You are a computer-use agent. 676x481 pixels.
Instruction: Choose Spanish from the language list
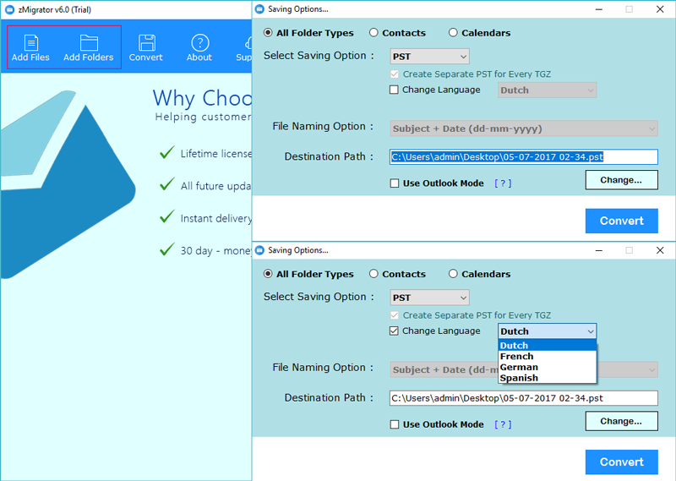(547, 378)
